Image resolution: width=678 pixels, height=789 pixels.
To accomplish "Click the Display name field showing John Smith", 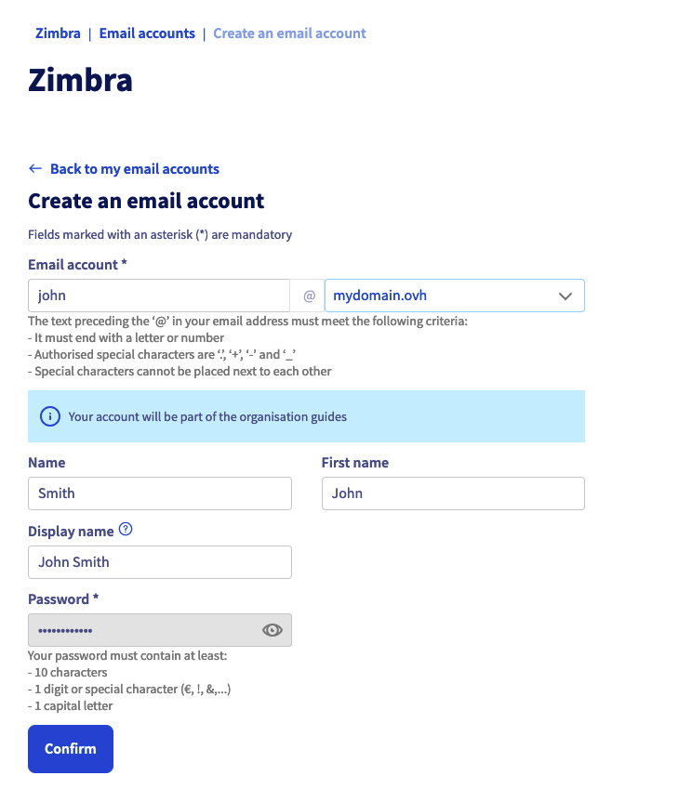I will point(158,562).
